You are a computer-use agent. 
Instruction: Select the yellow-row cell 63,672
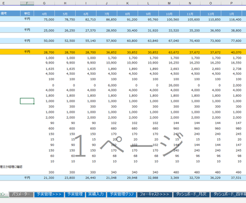[x=169, y=52]
